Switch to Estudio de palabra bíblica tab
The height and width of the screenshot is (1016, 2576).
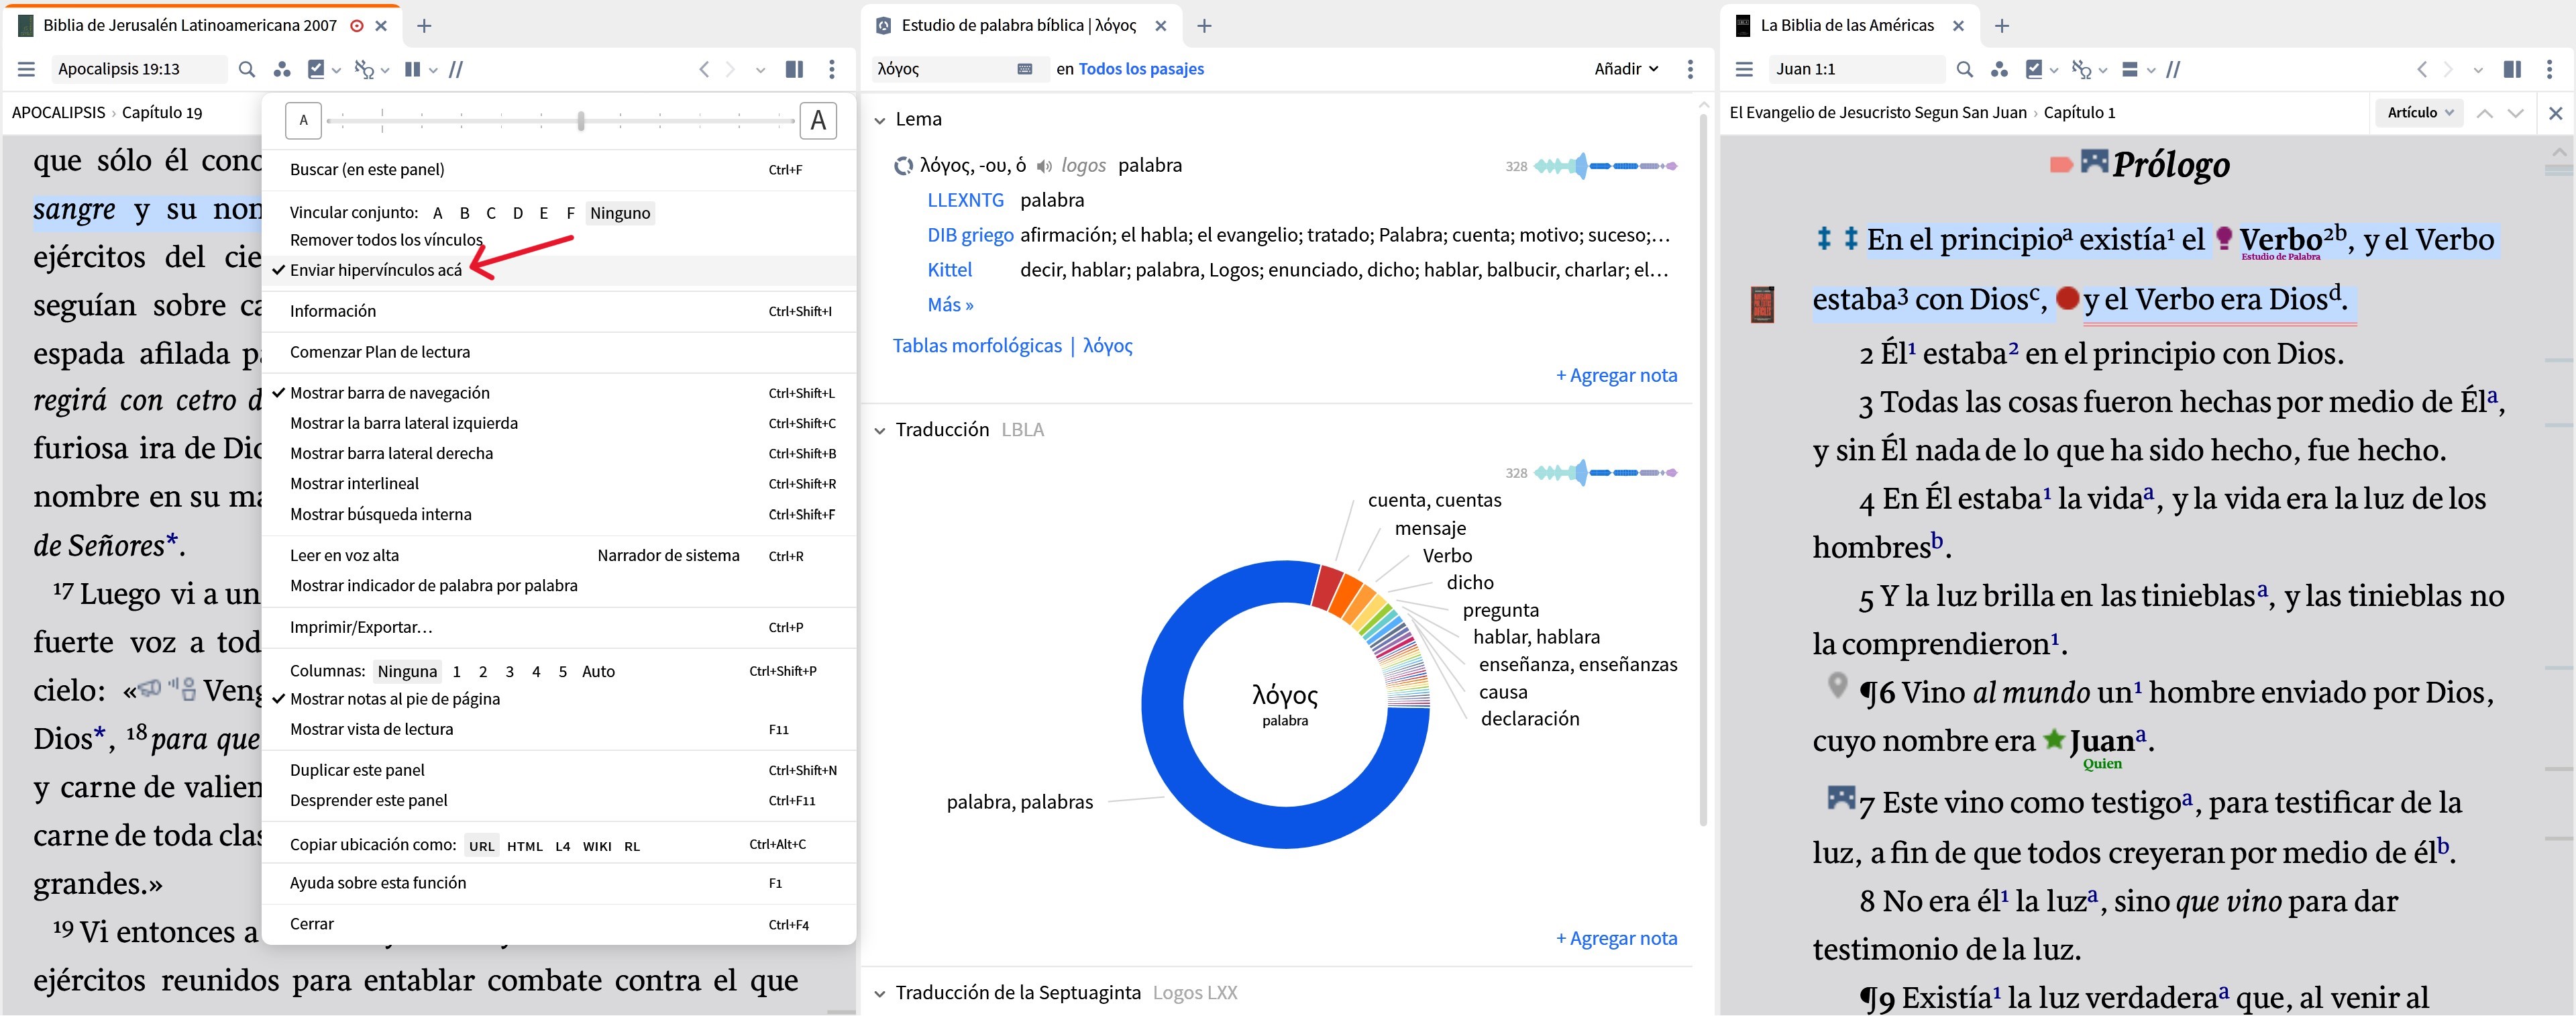[1019, 26]
